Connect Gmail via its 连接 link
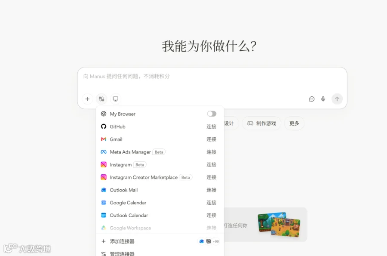 211,139
